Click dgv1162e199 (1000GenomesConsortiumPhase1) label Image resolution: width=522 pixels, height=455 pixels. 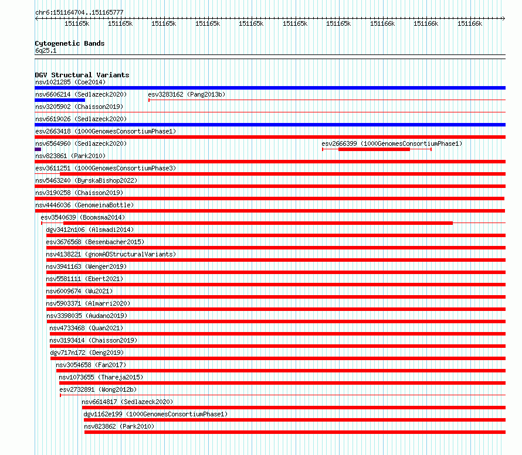click(155, 414)
